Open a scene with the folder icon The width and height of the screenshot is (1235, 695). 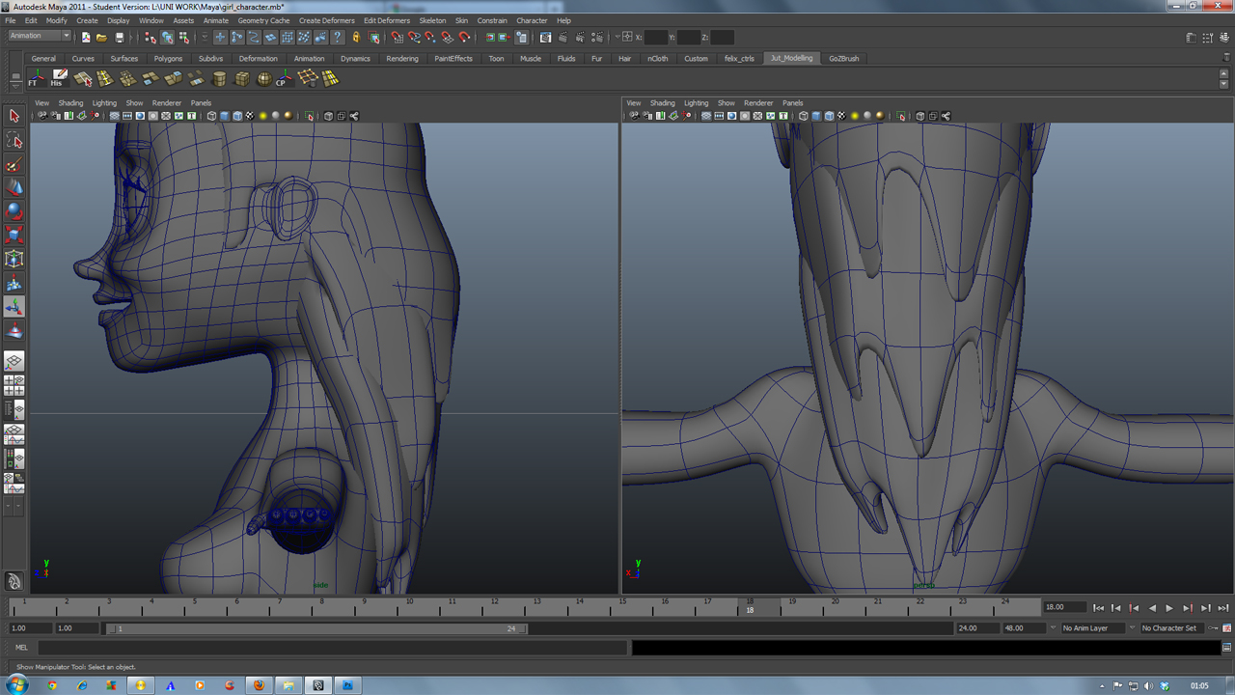coord(104,39)
